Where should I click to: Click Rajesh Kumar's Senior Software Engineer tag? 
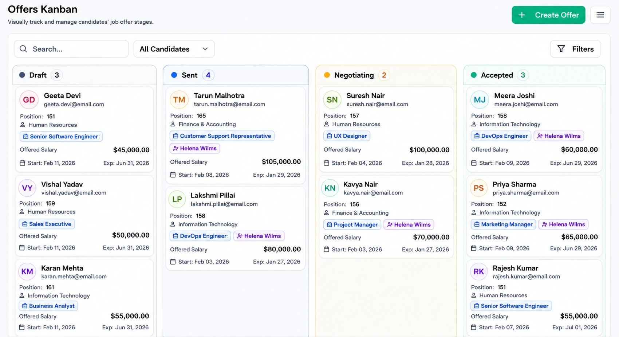511,306
